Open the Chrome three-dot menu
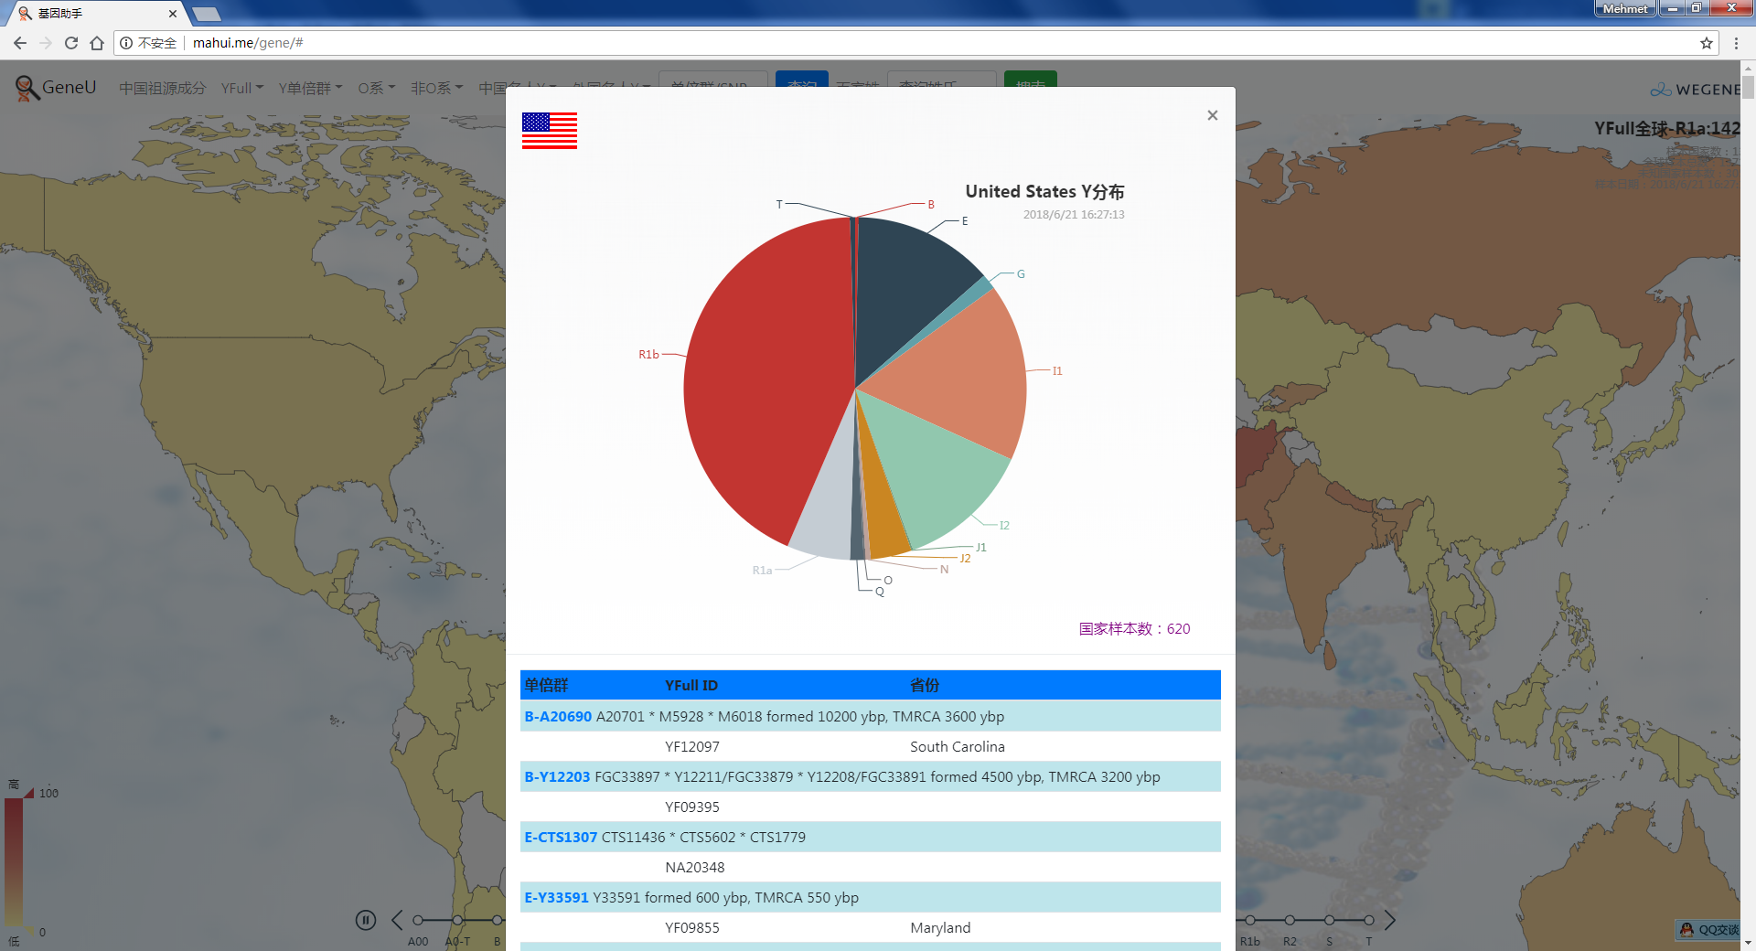This screenshot has width=1756, height=951. click(x=1736, y=43)
